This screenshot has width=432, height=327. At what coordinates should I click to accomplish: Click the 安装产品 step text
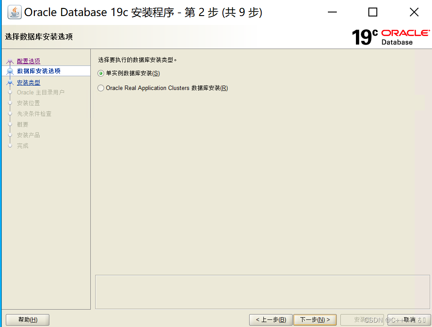[28, 135]
